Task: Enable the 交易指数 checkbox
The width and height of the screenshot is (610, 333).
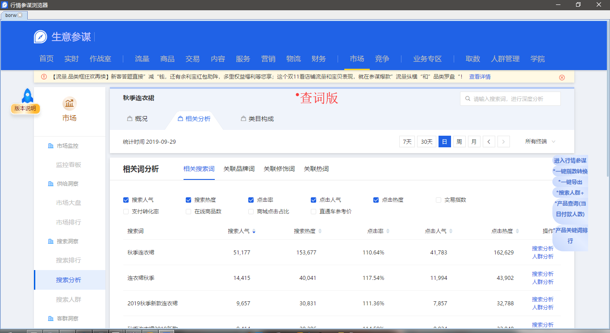Action: (x=439, y=200)
